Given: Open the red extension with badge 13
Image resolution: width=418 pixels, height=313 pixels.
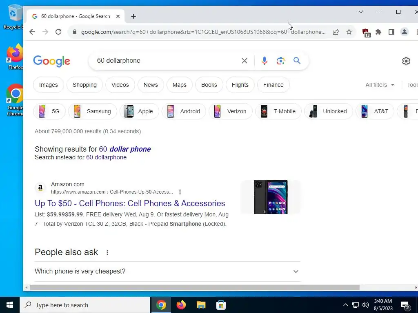Looking at the screenshot, I should pyautogui.click(x=366, y=33).
